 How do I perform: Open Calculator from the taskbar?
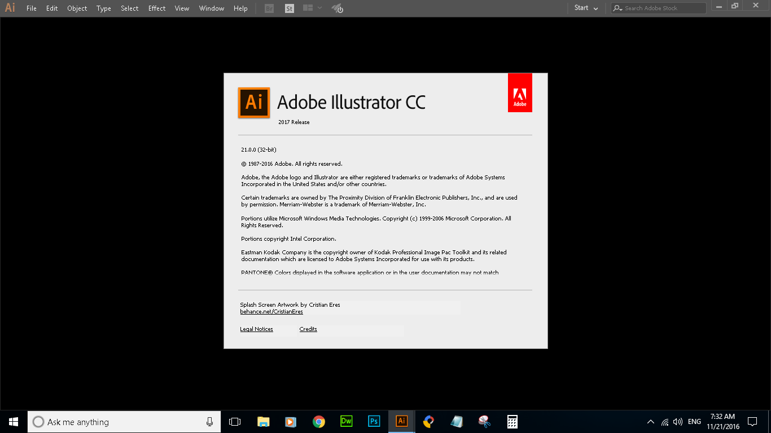512,422
